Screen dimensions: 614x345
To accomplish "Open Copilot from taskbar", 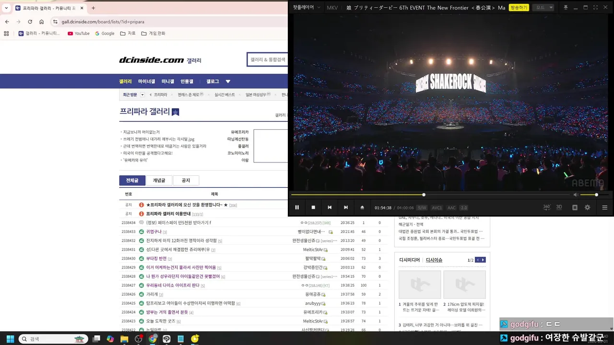I will (111, 339).
